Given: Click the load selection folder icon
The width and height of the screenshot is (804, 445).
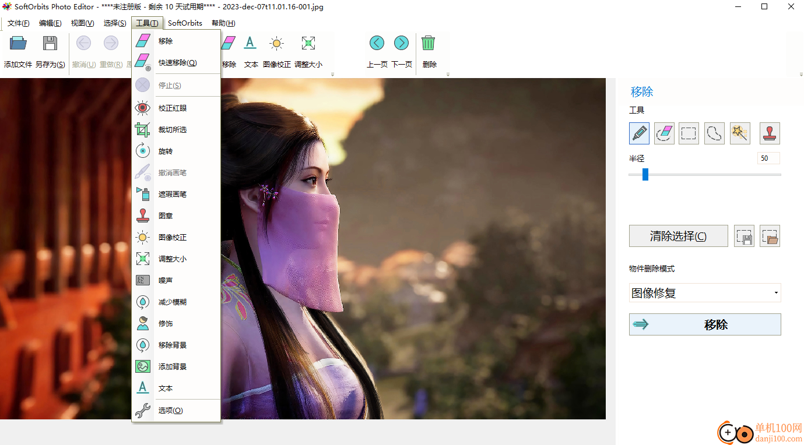Looking at the screenshot, I should coord(770,236).
